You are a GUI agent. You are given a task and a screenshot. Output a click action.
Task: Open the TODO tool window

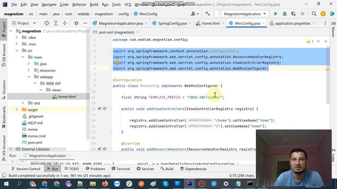pos(72,169)
